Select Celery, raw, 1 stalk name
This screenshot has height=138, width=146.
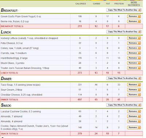click(20, 48)
